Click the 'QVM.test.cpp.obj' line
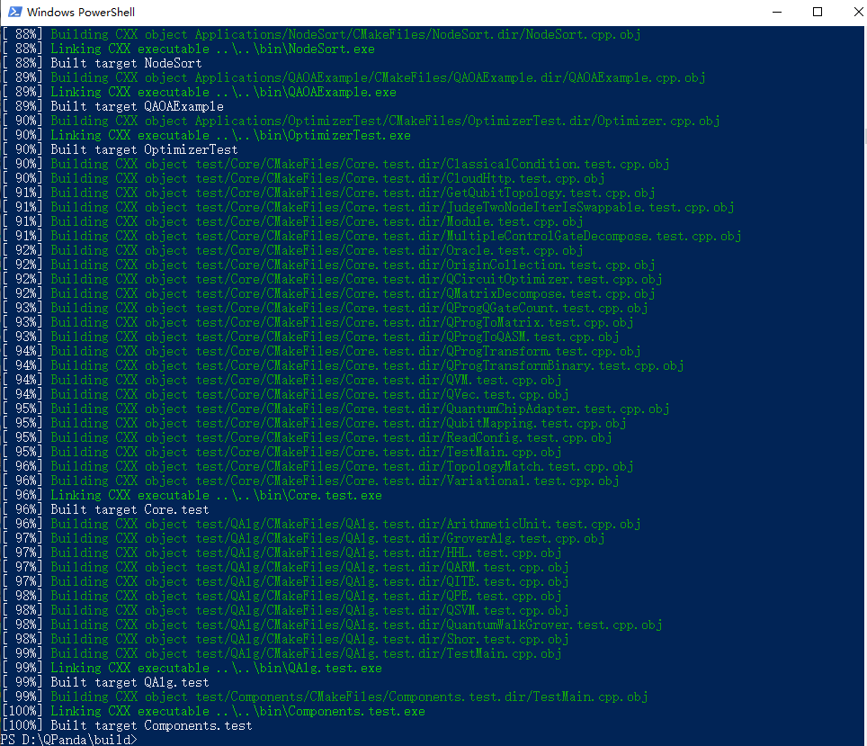The height and width of the screenshot is (746, 867). coord(282,380)
